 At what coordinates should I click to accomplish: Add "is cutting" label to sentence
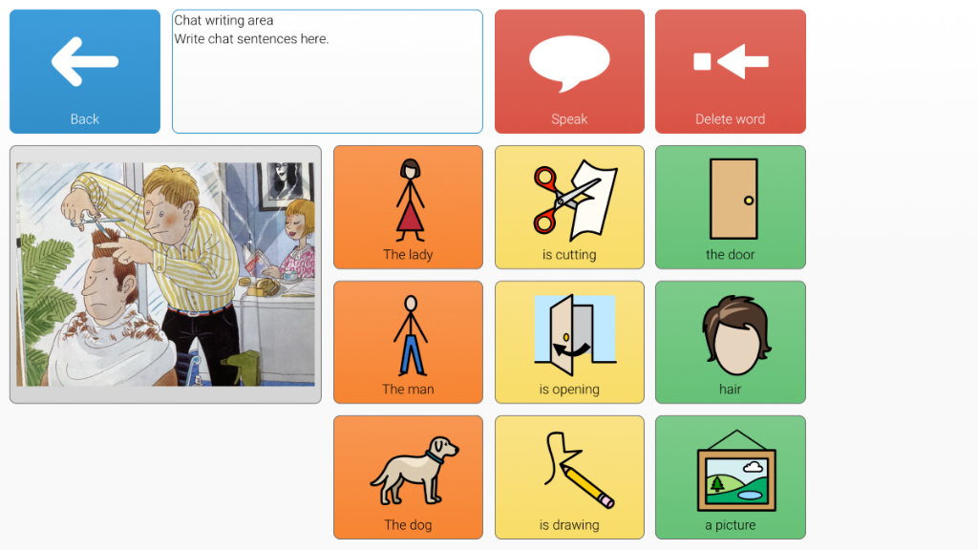coord(569,254)
